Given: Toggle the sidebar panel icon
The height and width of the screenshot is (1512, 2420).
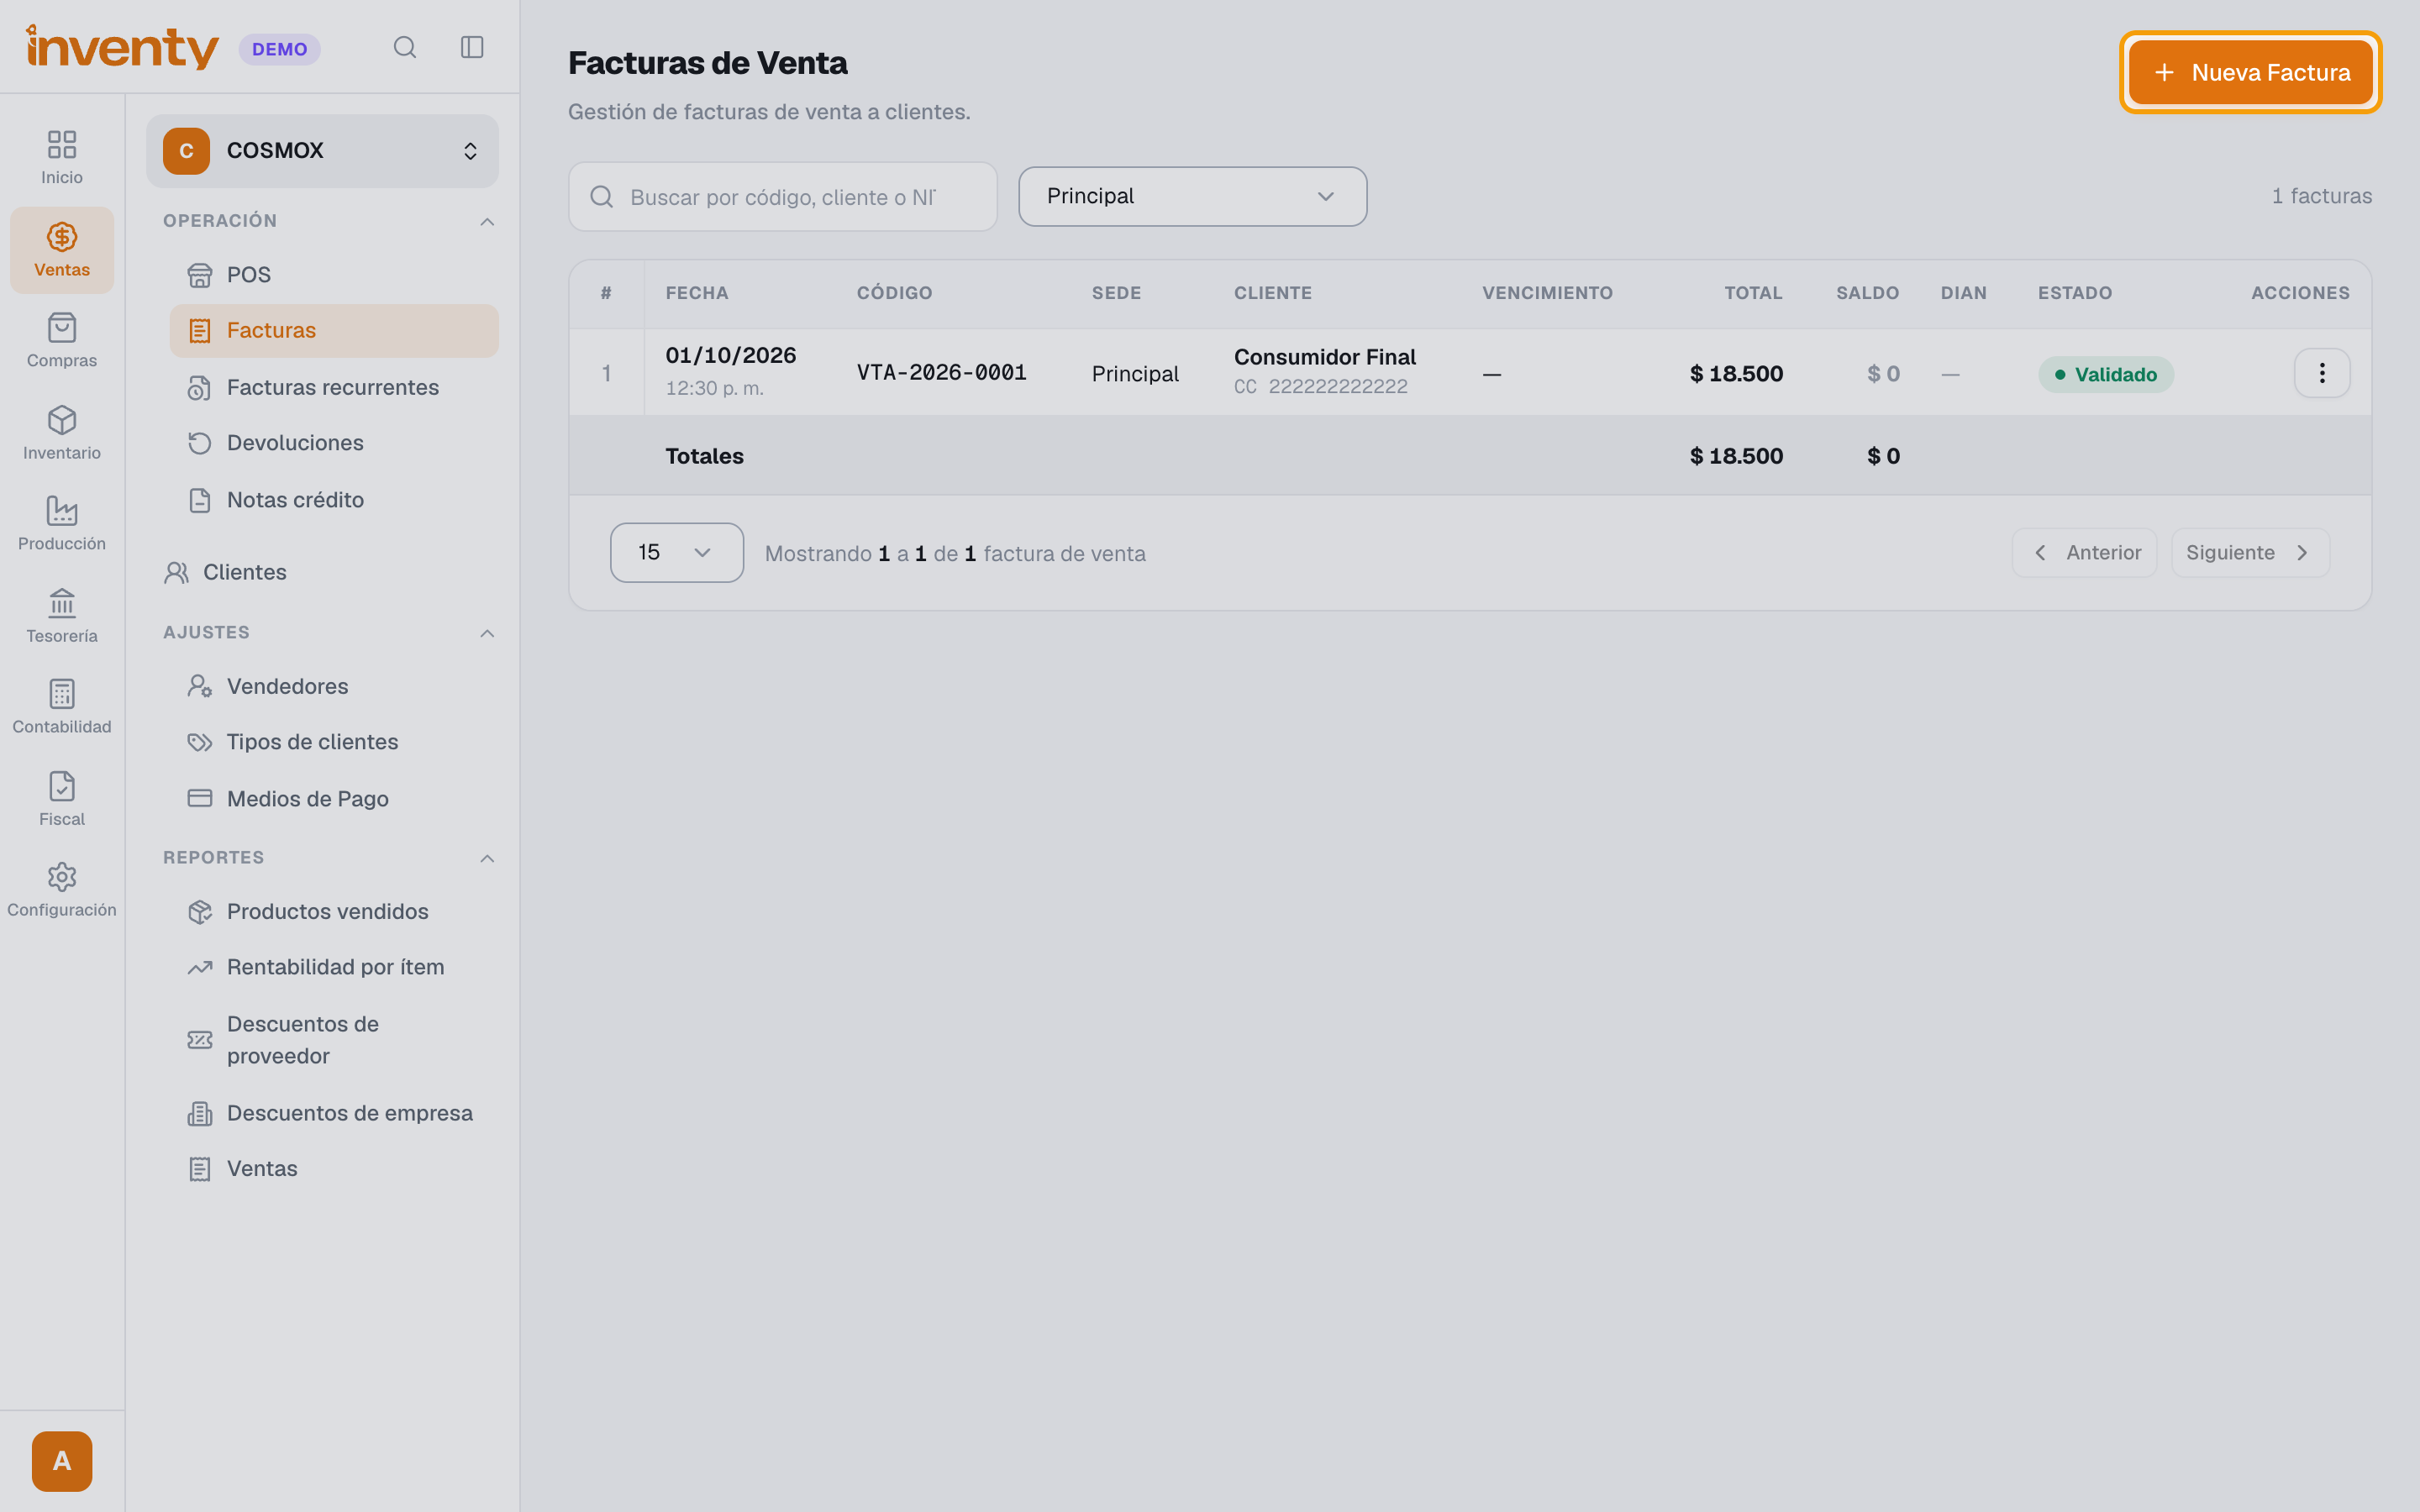Looking at the screenshot, I should (472, 47).
